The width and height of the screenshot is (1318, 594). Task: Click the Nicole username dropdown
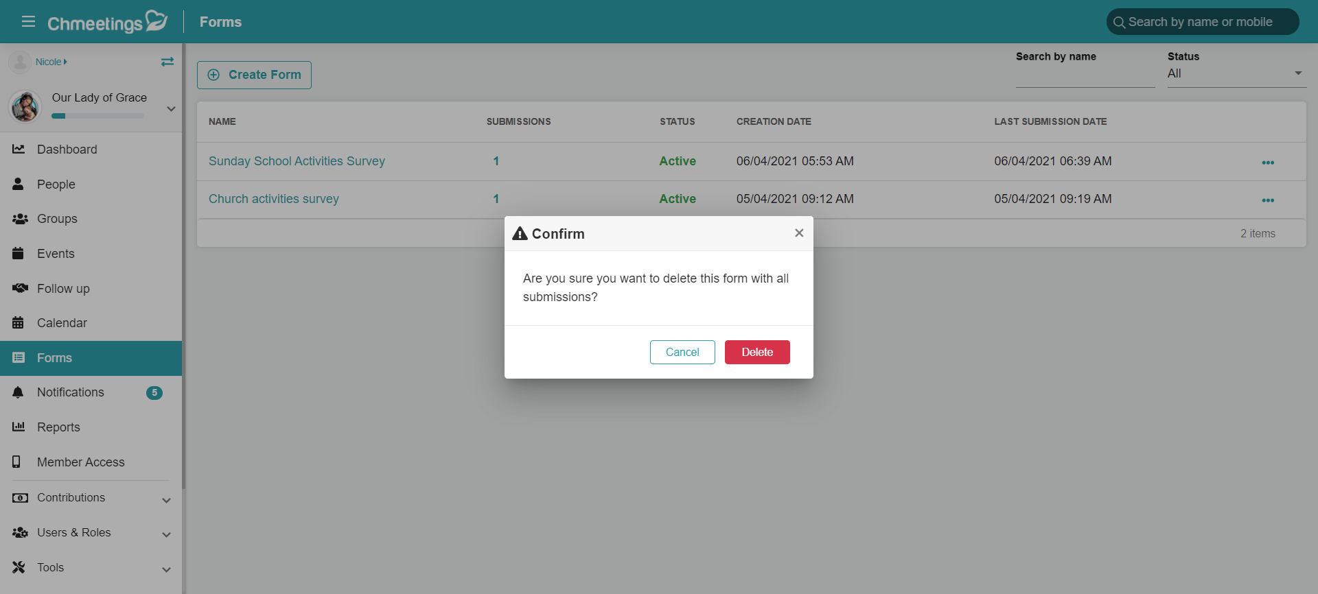(x=51, y=62)
